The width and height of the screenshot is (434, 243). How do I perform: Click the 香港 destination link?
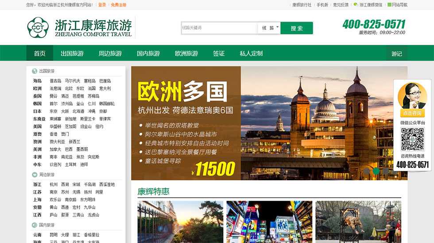54,134
